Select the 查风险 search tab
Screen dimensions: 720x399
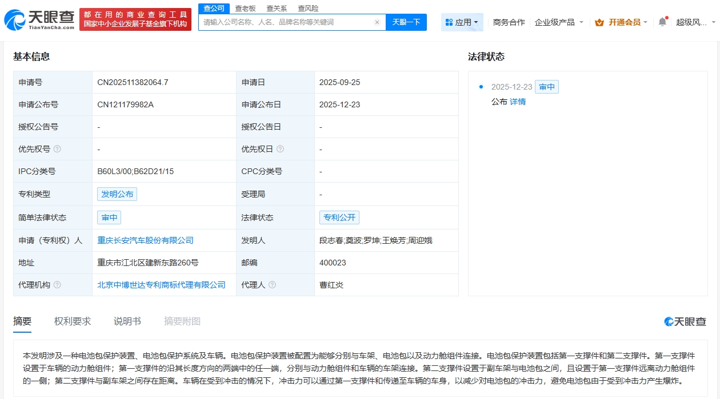coord(308,9)
